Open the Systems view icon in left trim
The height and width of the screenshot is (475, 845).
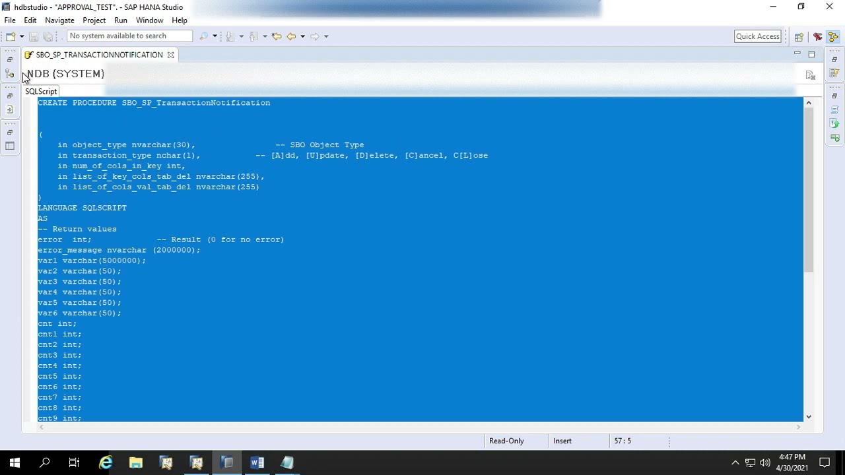(x=10, y=74)
